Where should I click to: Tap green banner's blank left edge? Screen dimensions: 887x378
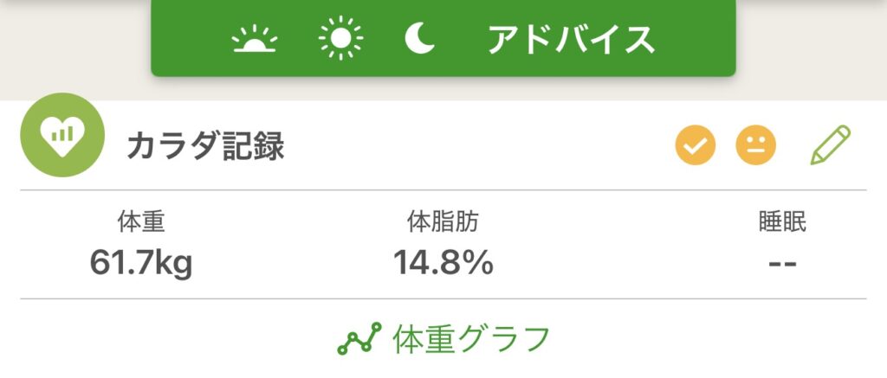point(182,39)
